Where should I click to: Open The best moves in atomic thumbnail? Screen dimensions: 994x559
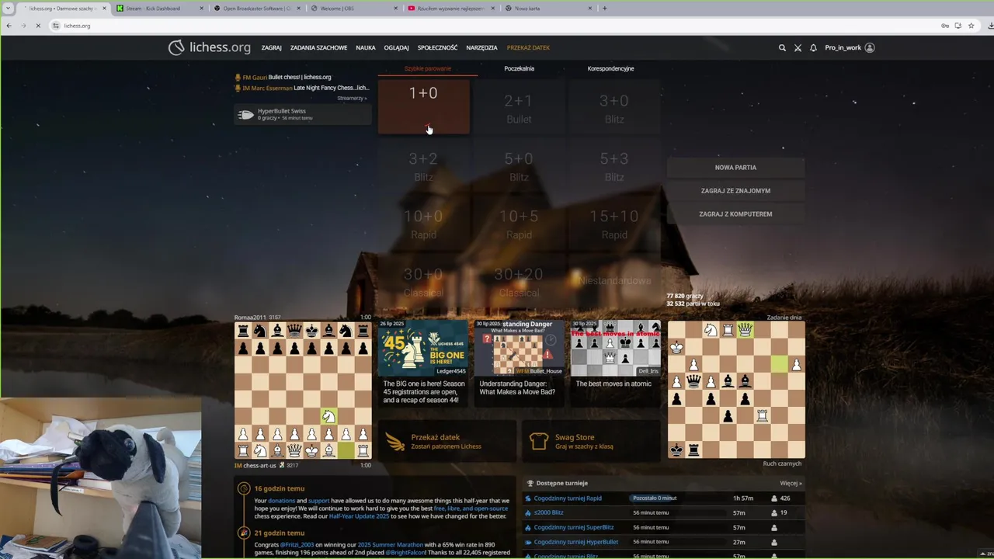tap(614, 348)
